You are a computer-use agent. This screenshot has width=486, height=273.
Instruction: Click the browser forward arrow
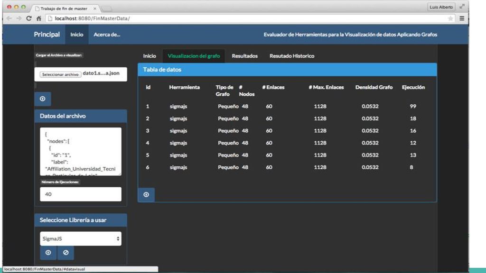[x=19, y=18]
